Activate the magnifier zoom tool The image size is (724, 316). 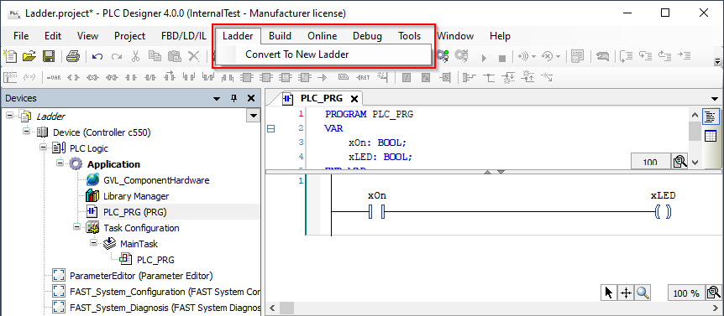[x=643, y=293]
